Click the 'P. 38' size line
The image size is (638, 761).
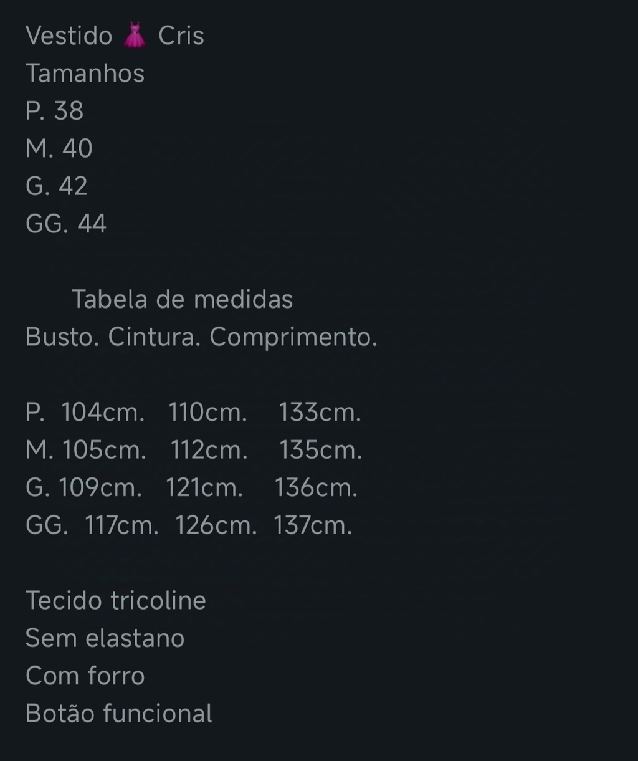click(55, 111)
